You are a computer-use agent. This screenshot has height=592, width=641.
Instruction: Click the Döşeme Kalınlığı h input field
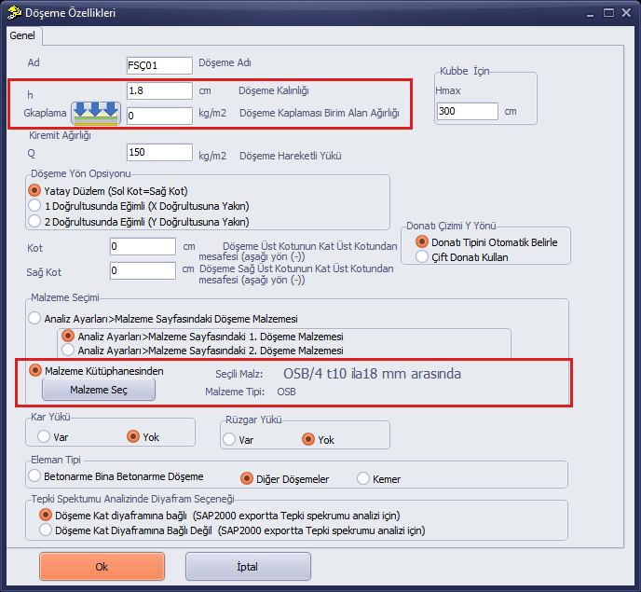159,90
